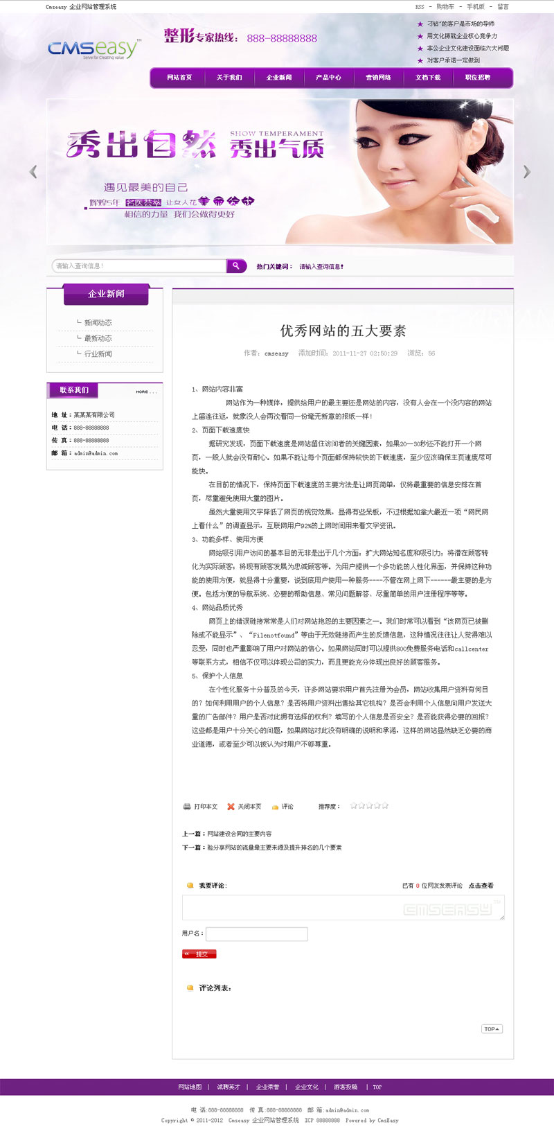Open 网站首页 in the navigation bar
This screenshot has width=554, height=1131.
tap(179, 78)
